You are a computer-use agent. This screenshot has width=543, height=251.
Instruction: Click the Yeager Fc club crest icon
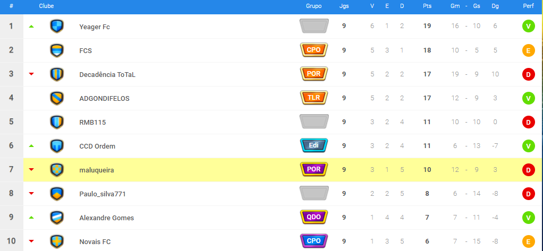[x=57, y=27]
